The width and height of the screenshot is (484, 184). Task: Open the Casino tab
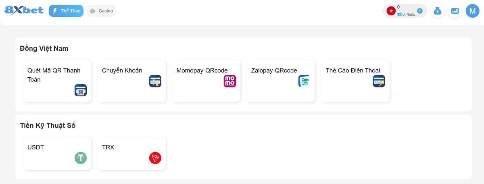[101, 11]
